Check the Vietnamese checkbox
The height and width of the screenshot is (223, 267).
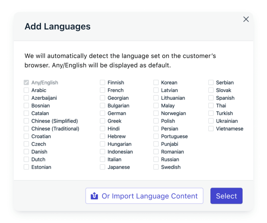(211, 129)
